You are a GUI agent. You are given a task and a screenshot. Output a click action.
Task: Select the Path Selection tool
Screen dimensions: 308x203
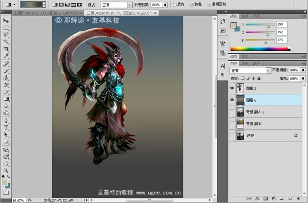click(x=6, y=134)
